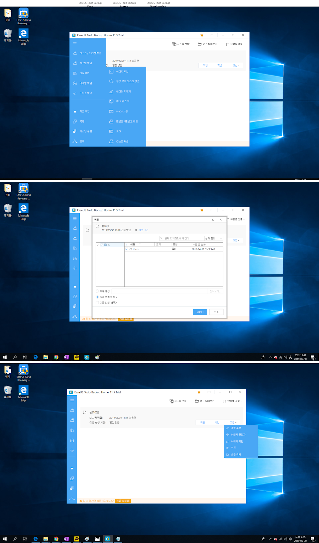319x543 pixels.
Task: Choose 삭제 from the 고급 menu
Action: [233, 448]
